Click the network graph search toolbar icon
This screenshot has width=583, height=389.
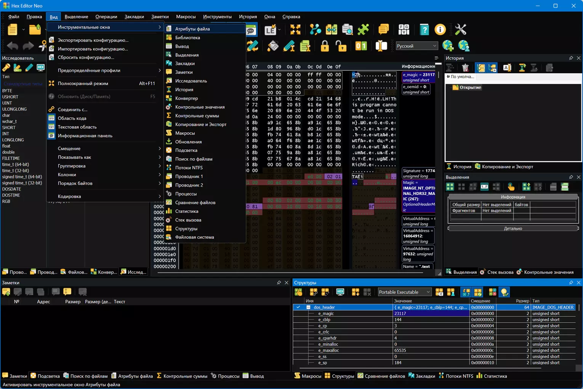315,29
